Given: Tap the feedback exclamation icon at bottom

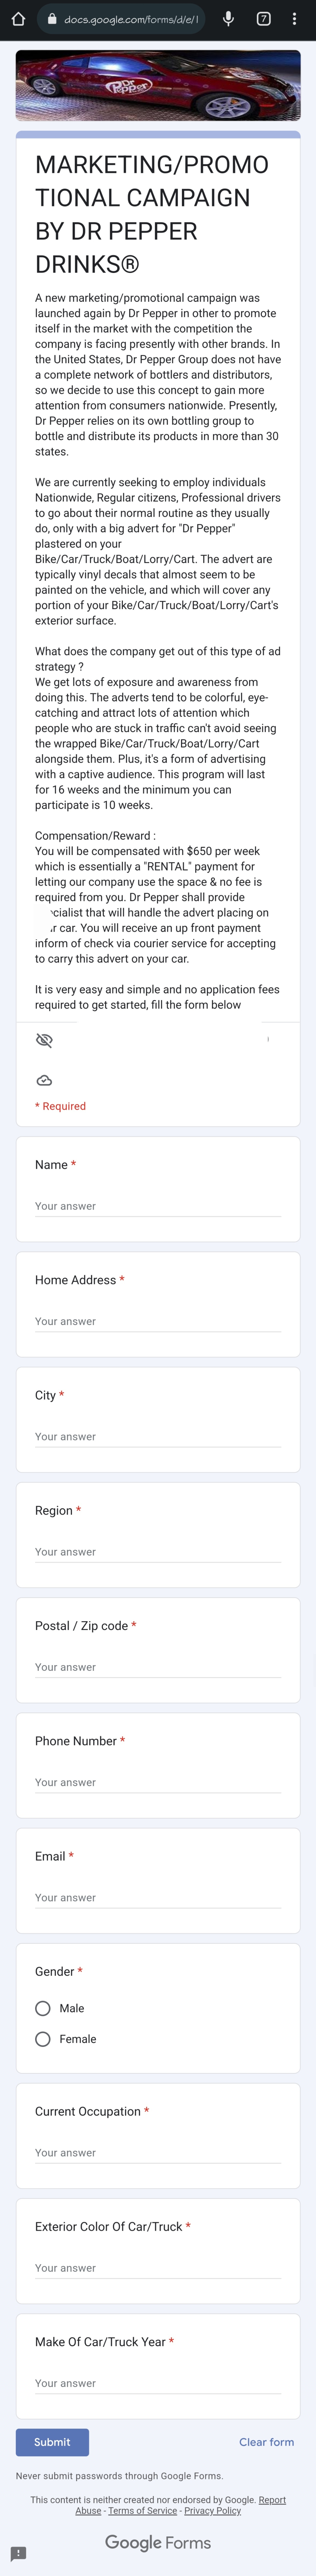Looking at the screenshot, I should tap(18, 2553).
